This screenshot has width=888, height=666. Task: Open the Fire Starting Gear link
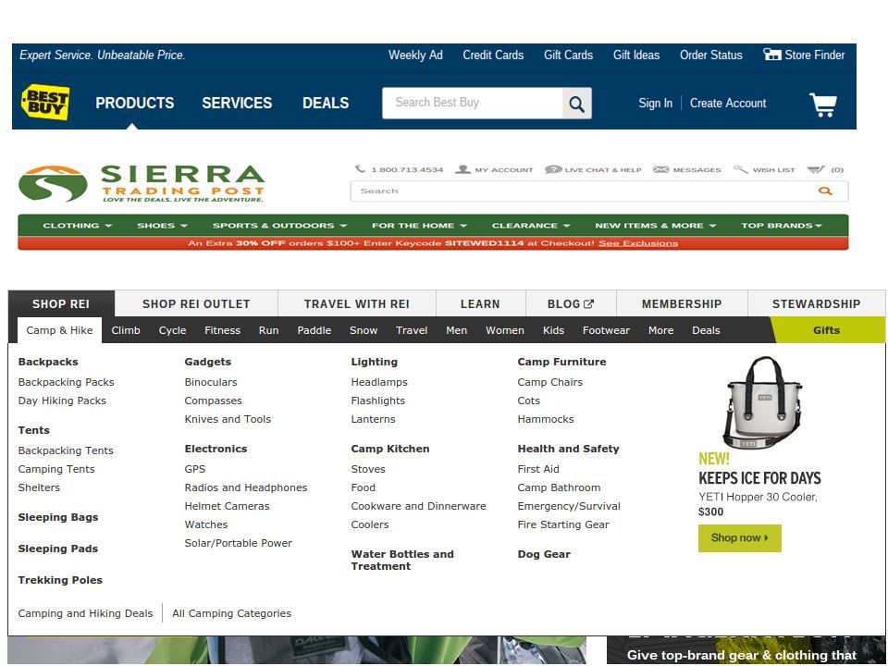click(563, 524)
